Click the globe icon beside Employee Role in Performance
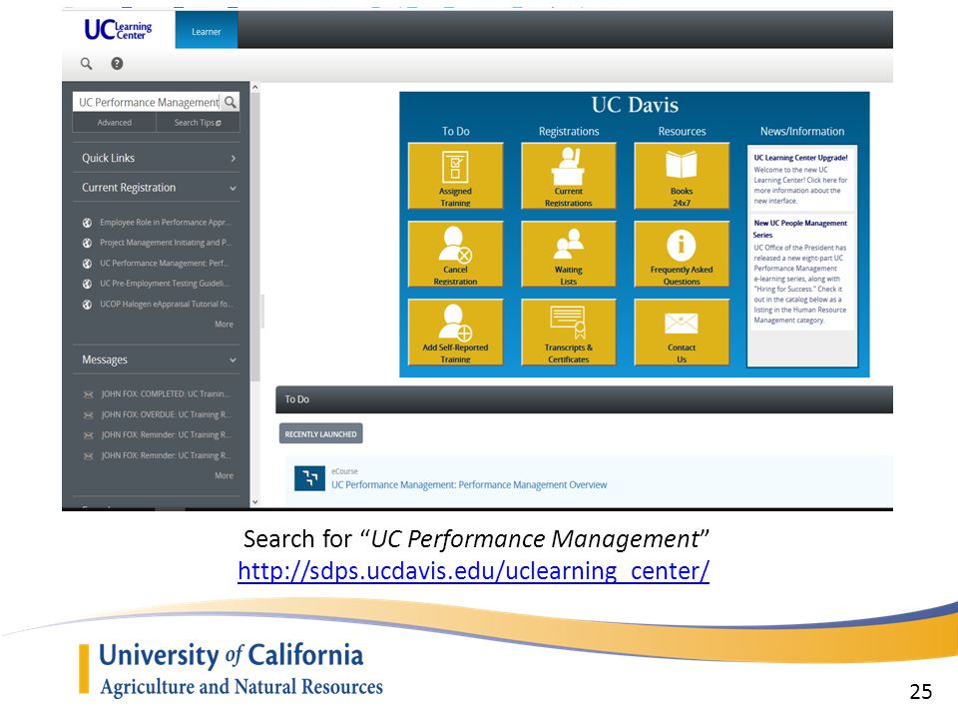958x719 pixels. pos(88,223)
